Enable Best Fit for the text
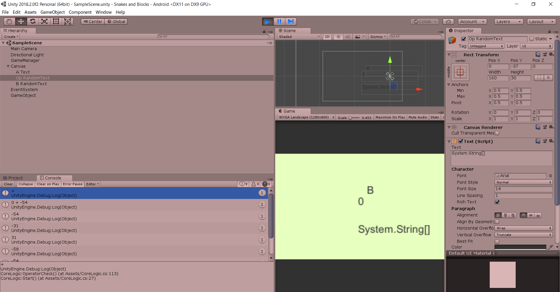Image resolution: width=560 pixels, height=292 pixels. click(497, 241)
